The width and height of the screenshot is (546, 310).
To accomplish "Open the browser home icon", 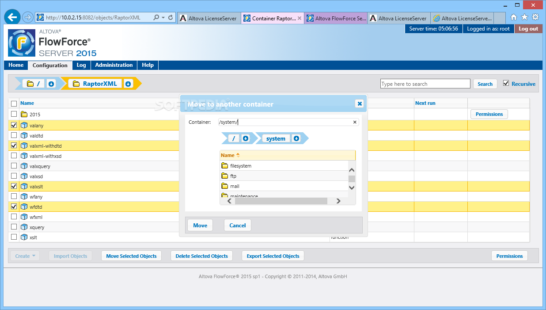I will pos(514,17).
